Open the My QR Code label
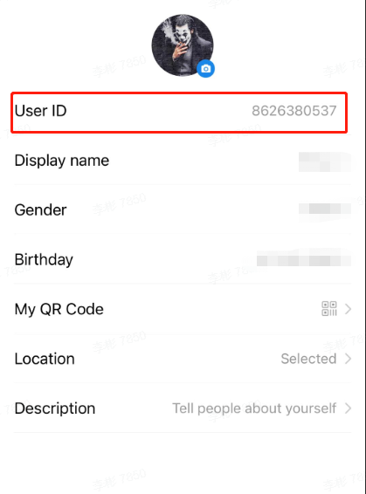366x494 pixels. 59,309
